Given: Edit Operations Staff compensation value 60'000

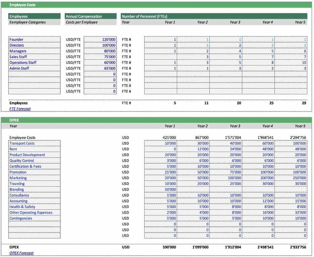Looking at the screenshot, I should coord(100,62).
